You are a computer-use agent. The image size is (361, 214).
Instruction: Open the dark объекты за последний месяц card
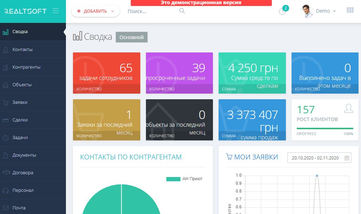point(179,120)
